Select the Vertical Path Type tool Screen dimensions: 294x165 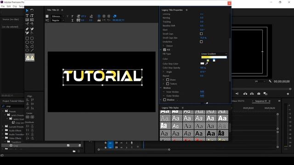tap(32, 24)
